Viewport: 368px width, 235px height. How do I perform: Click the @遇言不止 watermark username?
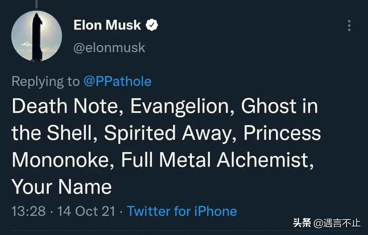click(x=337, y=223)
